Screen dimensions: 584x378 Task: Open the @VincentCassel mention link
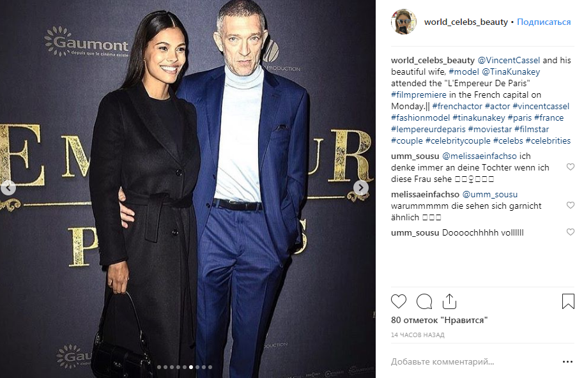509,60
